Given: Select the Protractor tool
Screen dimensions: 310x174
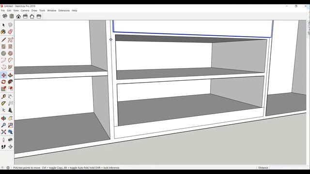Looking at the screenshot, I should click(3, 103).
